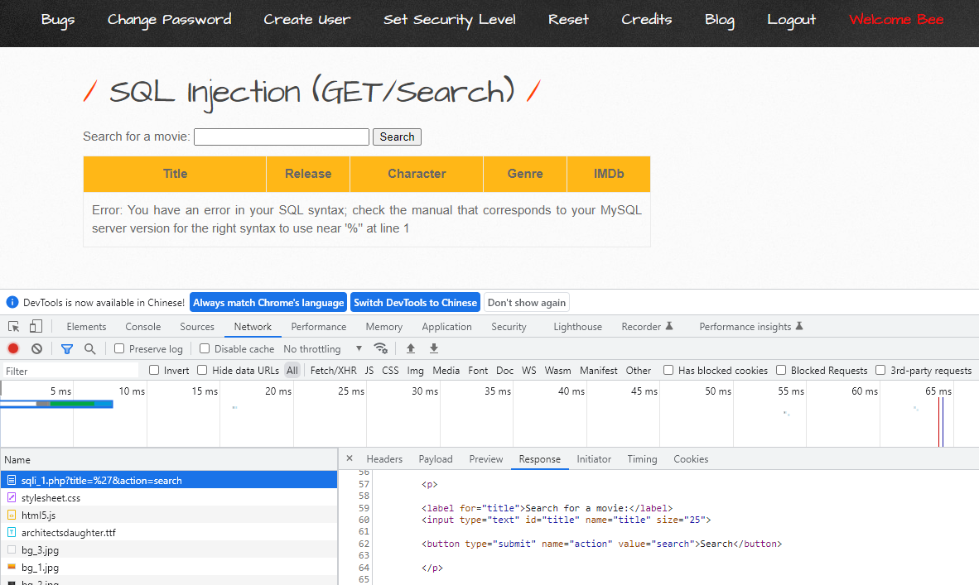Click the network timeline overview bar
This screenshot has height=585, width=979.
(x=489, y=414)
